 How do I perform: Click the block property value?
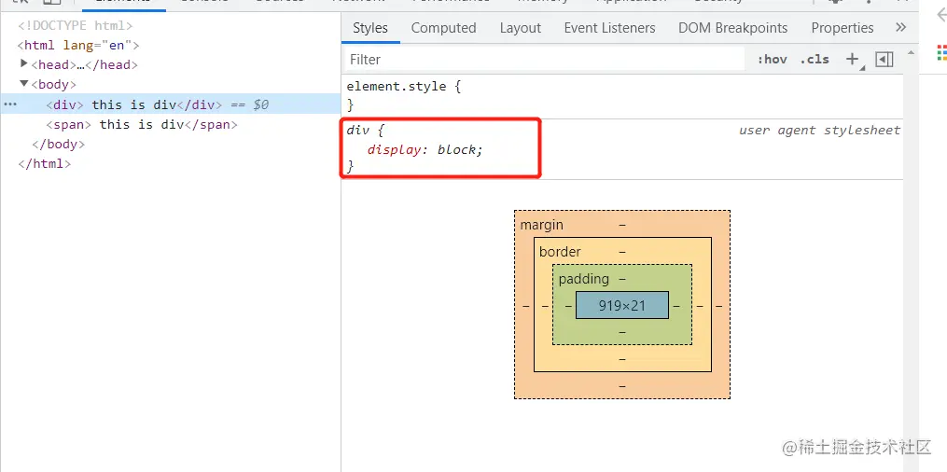(457, 149)
